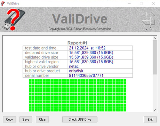Image resolution: width=160 pixels, height=126 pixels.
Task: Save the drive report
Action: pyautogui.click(x=26, y=119)
